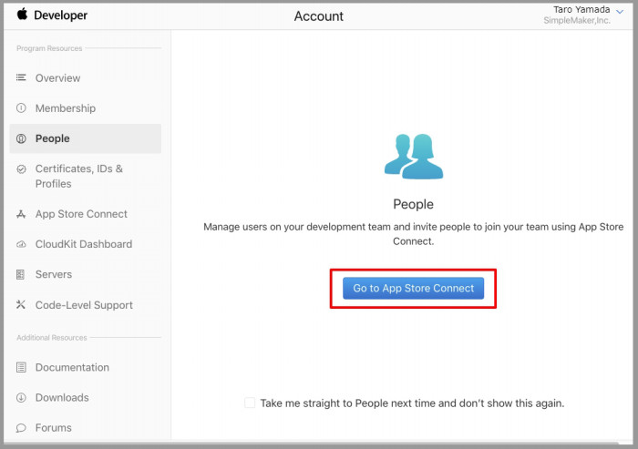Click the 'Manage users on your development team' description
The height and width of the screenshot is (449, 638).
click(x=414, y=234)
